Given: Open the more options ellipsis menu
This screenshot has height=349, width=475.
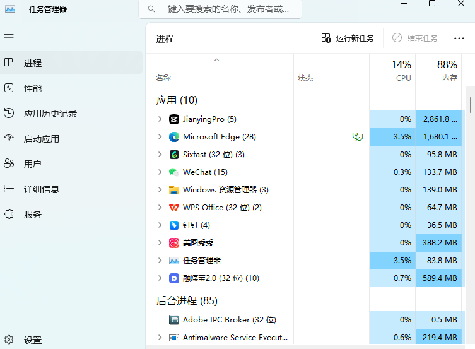Looking at the screenshot, I should click(x=459, y=38).
